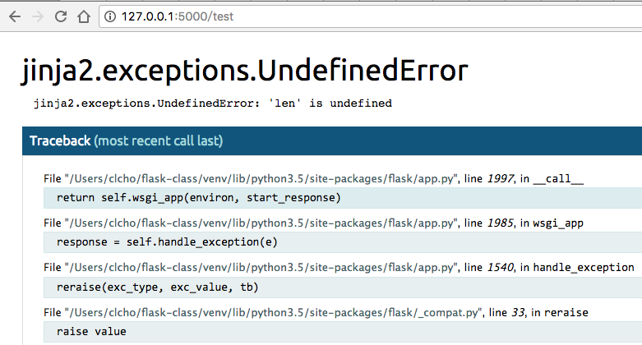Click the browser forward arrow

38,16
